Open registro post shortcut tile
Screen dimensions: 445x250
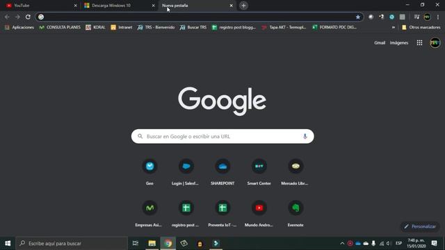point(186,213)
